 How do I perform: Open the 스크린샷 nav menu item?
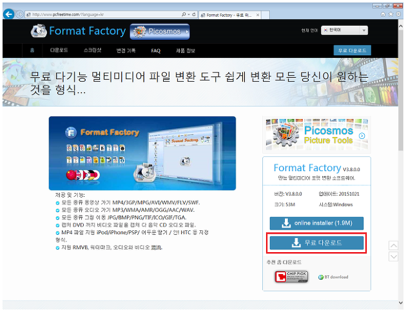92,50
